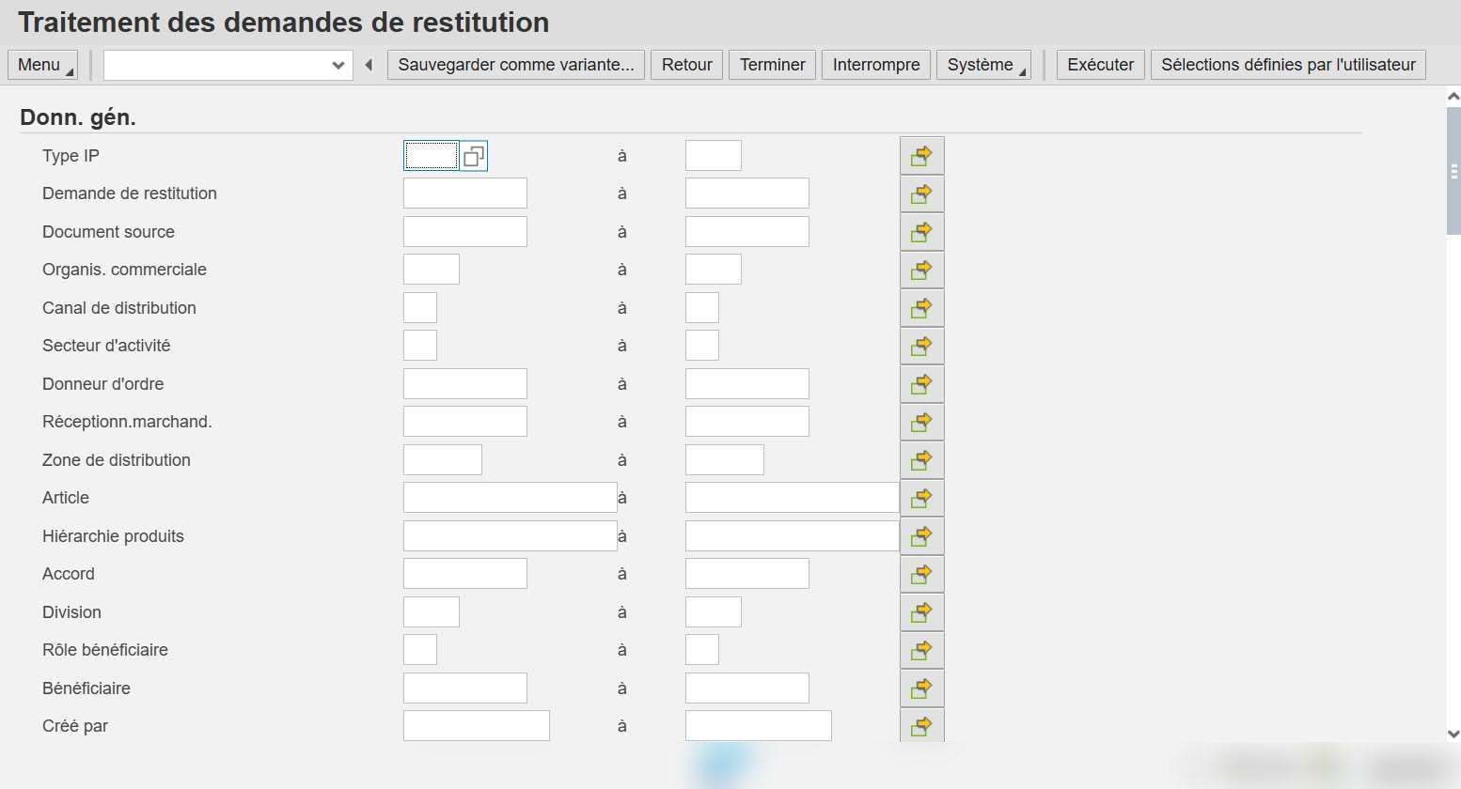This screenshot has width=1461, height=789.
Task: Click the scroll up arrow
Action: [1453, 96]
